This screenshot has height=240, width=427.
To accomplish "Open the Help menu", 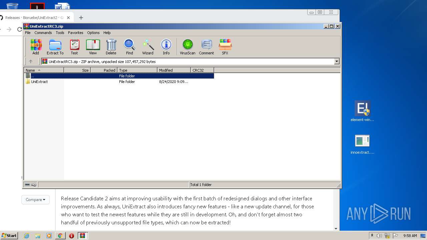I will [107, 33].
